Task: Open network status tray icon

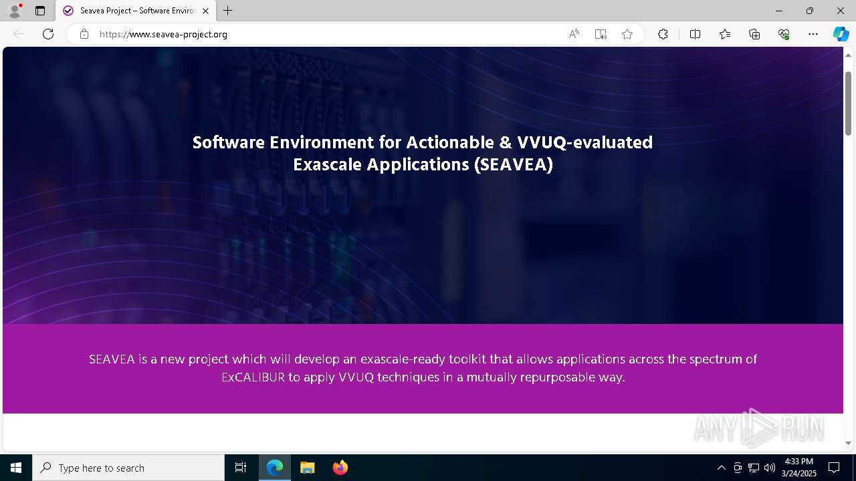Action: [754, 468]
